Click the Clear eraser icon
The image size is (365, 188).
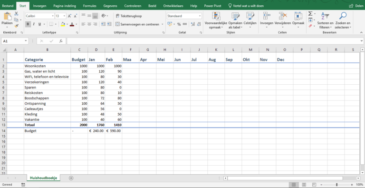pos(310,26)
